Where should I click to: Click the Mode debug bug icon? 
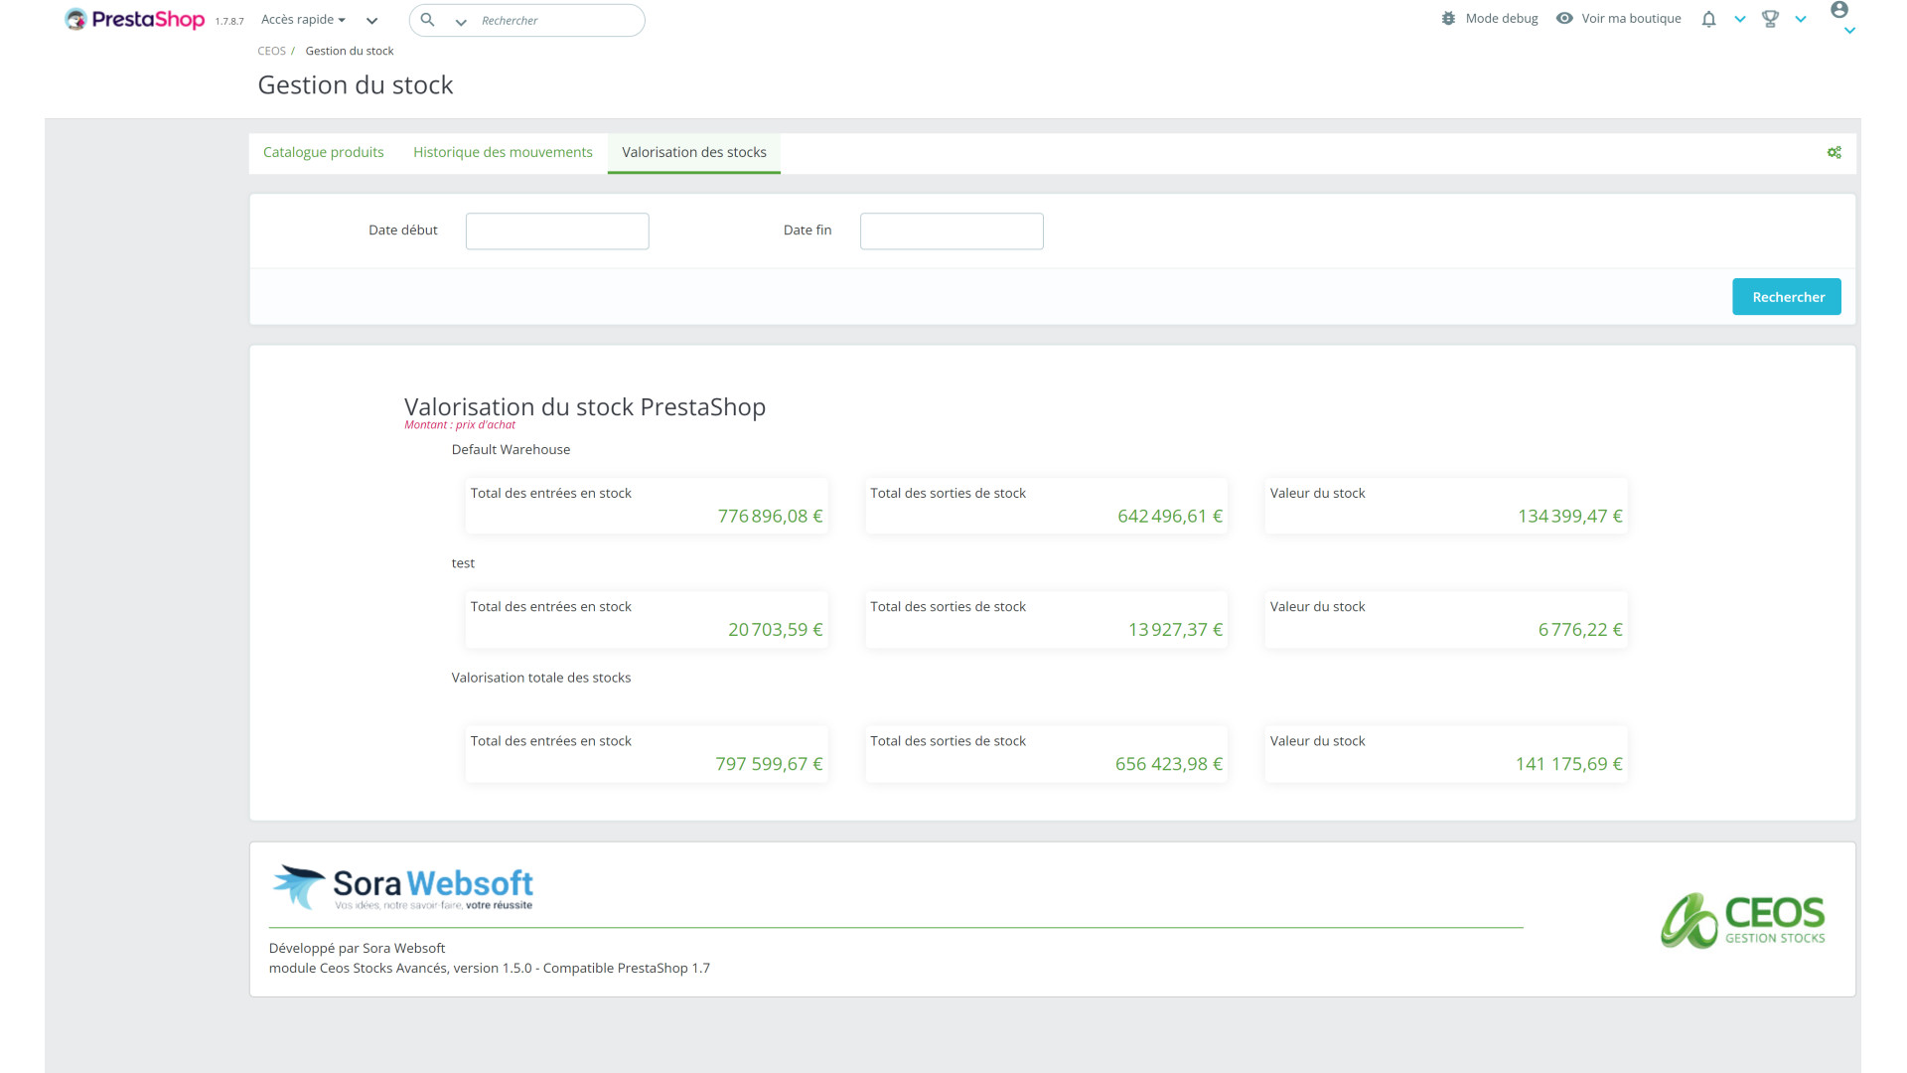1448,18
